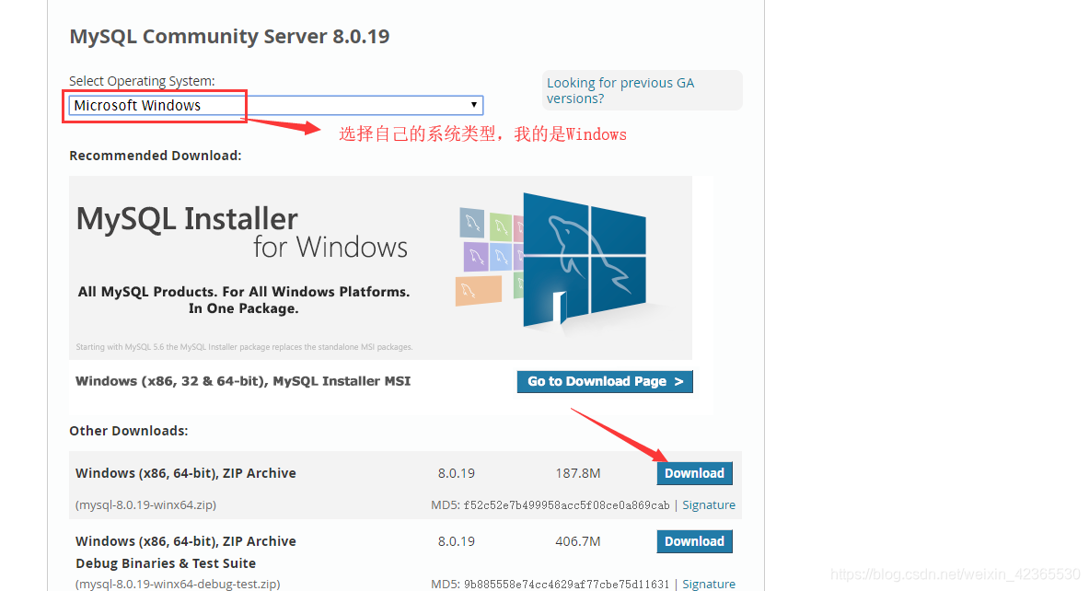The width and height of the screenshot is (1089, 591).
Task: Click the MD5 value f52c52e7b499958acc5f08ce0a869cab
Action: [567, 504]
